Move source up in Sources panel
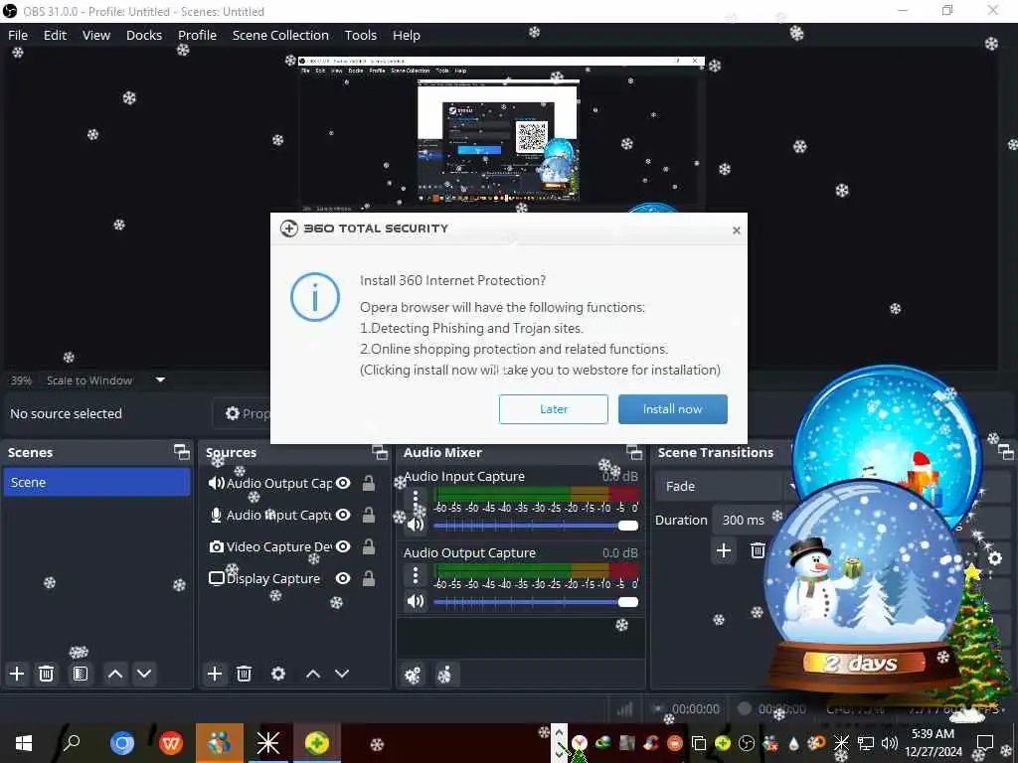 pyautogui.click(x=313, y=674)
